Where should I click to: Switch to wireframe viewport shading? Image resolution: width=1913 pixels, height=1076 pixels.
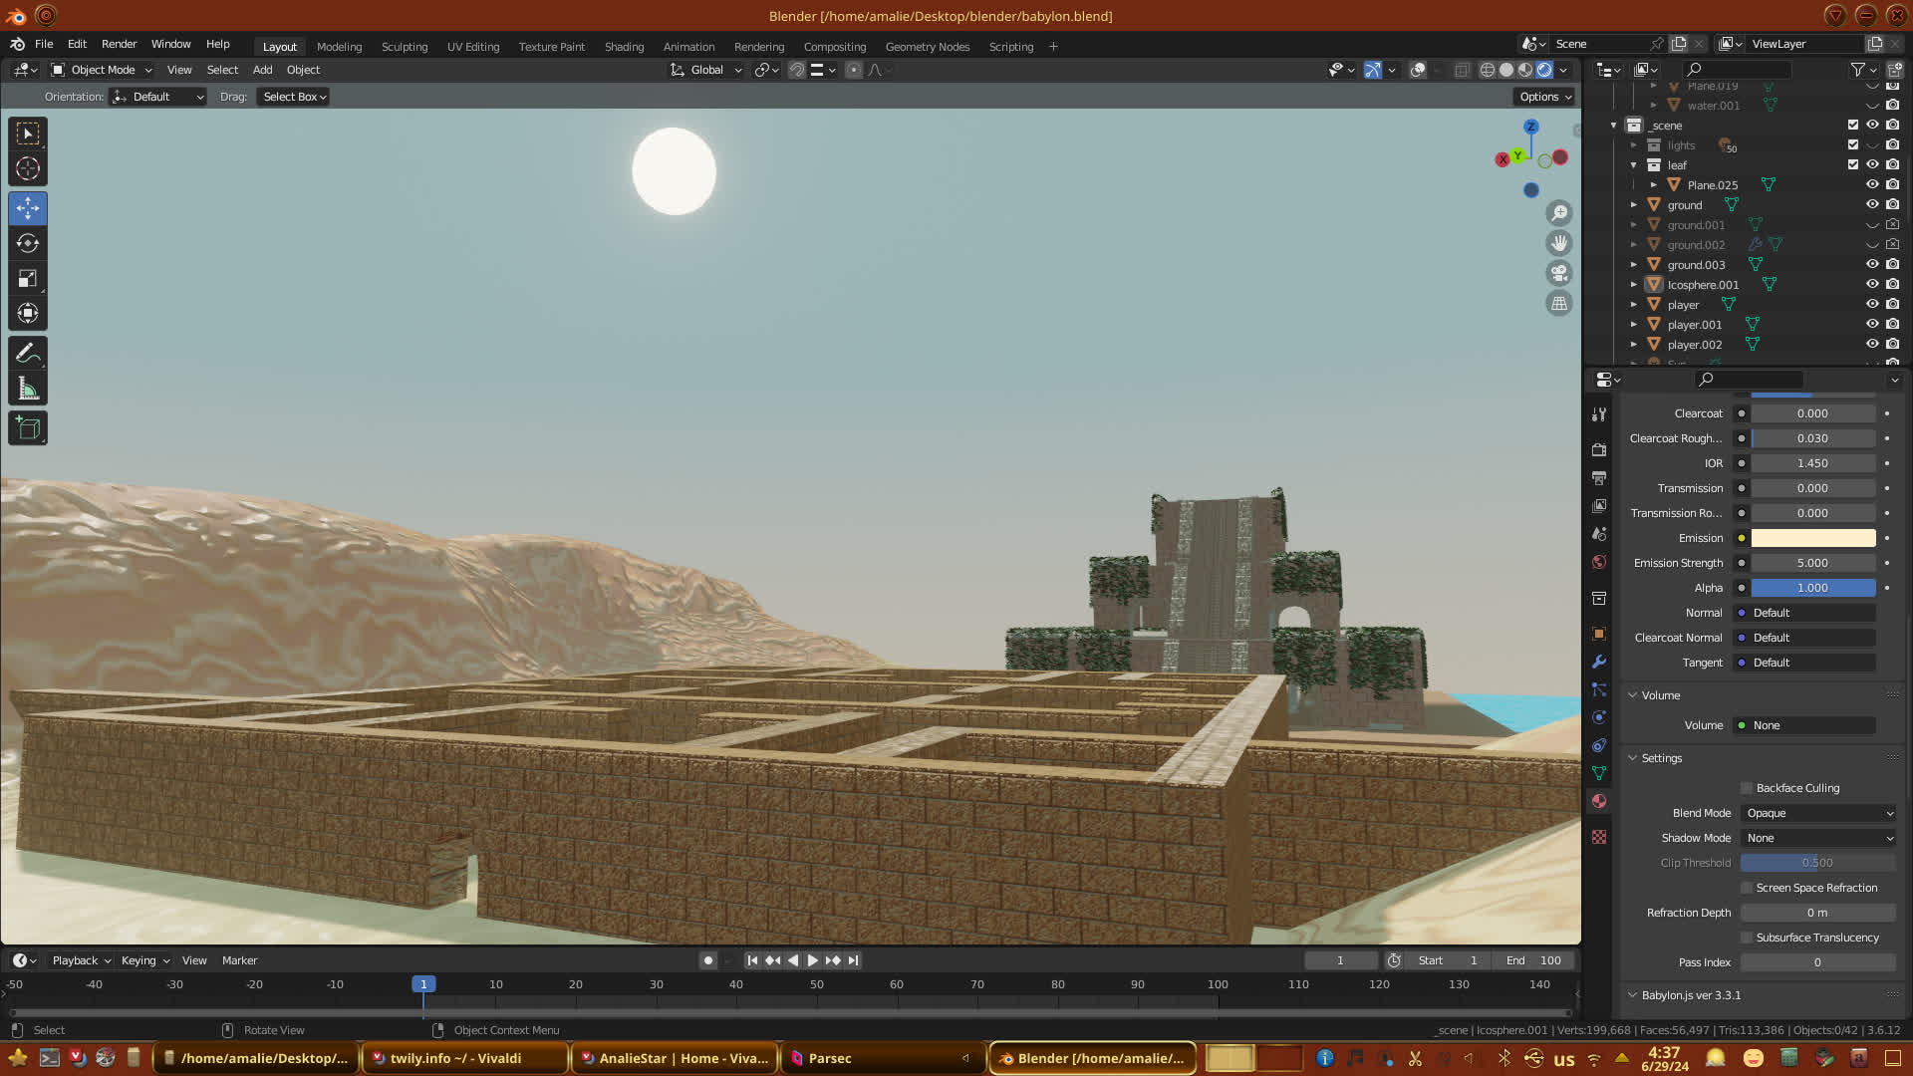[1488, 70]
